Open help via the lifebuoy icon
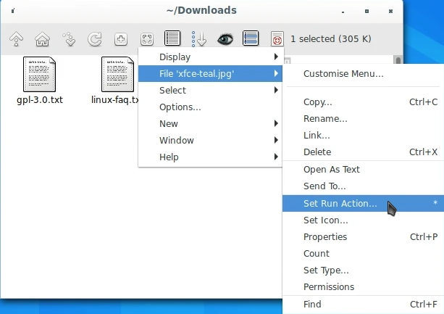The width and height of the screenshot is (444, 314). click(277, 39)
